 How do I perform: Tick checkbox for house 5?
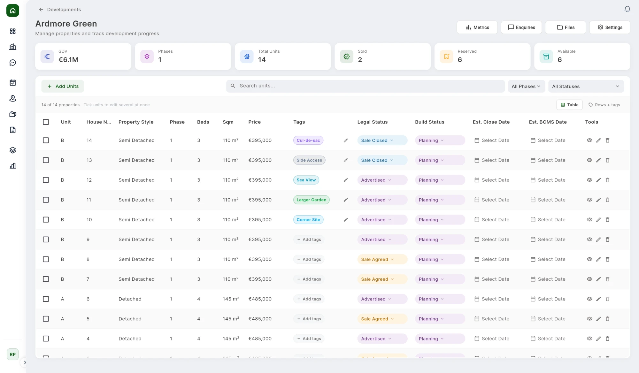point(46,319)
